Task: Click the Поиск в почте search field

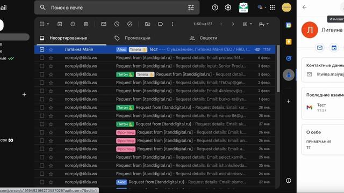Action: (x=117, y=8)
